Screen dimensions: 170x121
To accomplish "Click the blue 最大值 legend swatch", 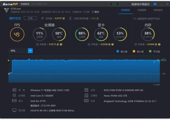I will point(118,51).
